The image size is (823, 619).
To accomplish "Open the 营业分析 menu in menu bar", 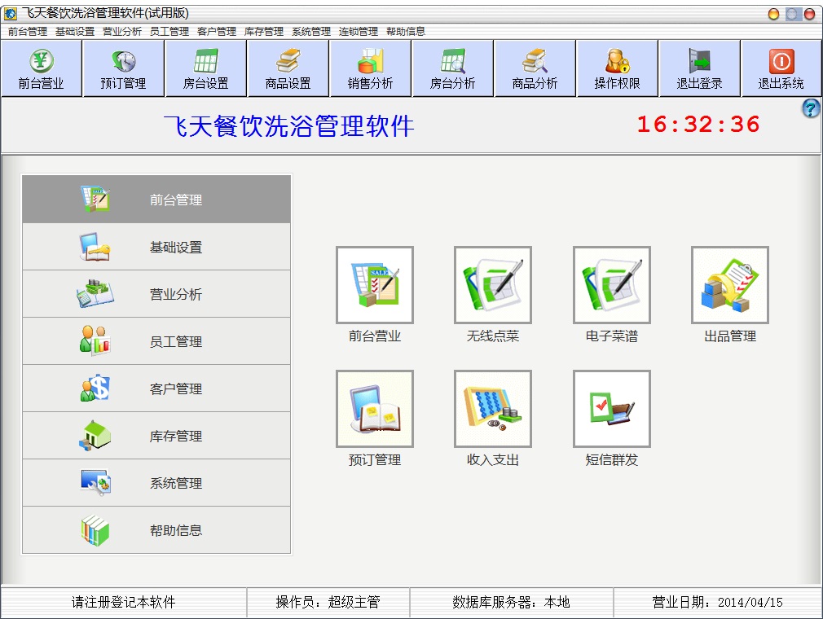I will coord(122,32).
